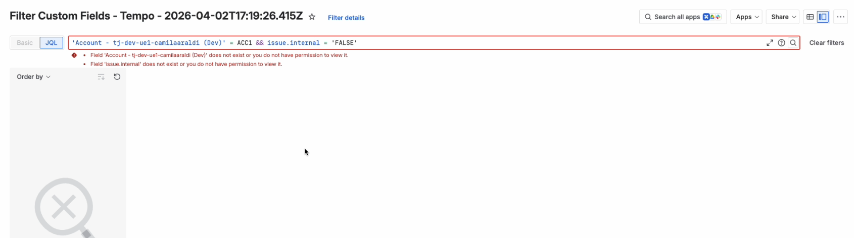Select the JQL search mode

pyautogui.click(x=52, y=43)
